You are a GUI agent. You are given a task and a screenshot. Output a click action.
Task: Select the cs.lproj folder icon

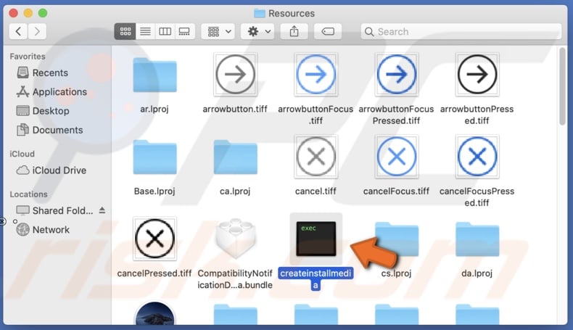397,239
